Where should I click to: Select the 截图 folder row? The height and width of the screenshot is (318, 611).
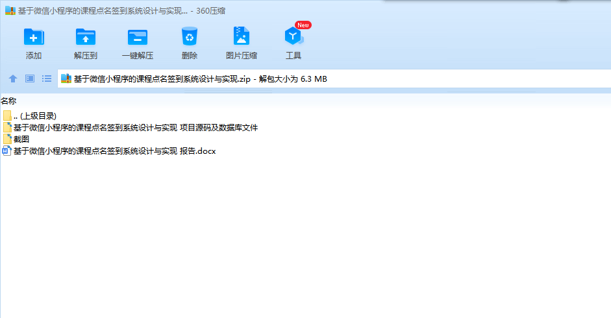16,139
